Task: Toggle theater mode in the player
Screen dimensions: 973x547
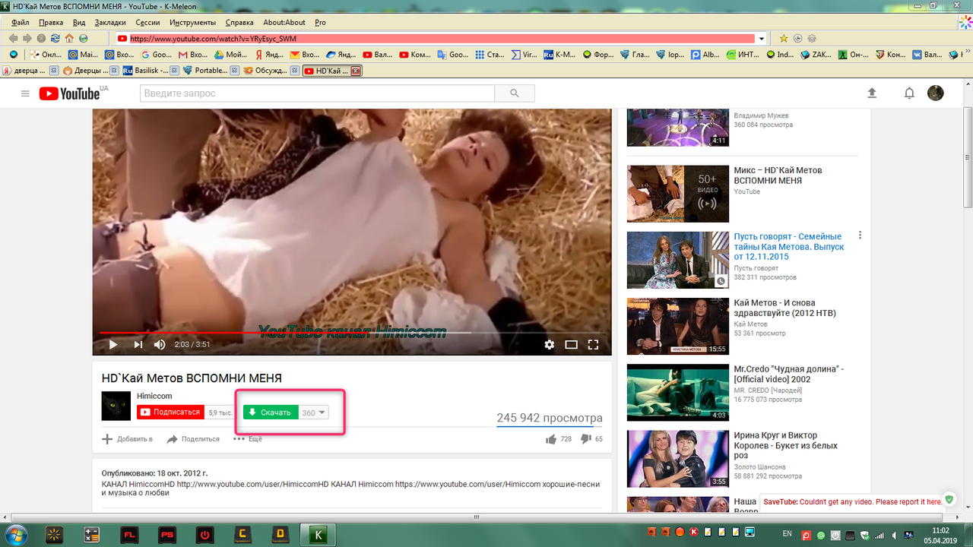Action: (572, 344)
